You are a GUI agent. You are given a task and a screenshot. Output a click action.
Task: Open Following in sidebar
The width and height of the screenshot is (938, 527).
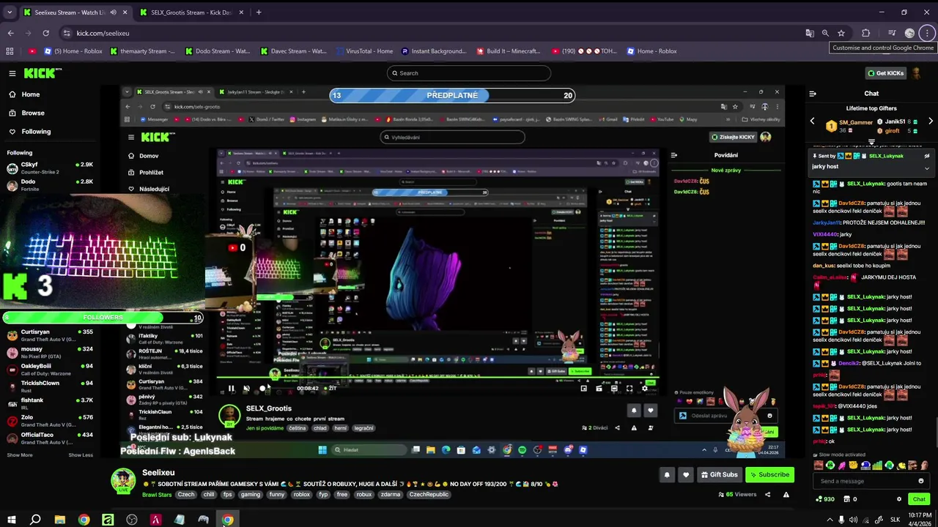[x=36, y=131]
